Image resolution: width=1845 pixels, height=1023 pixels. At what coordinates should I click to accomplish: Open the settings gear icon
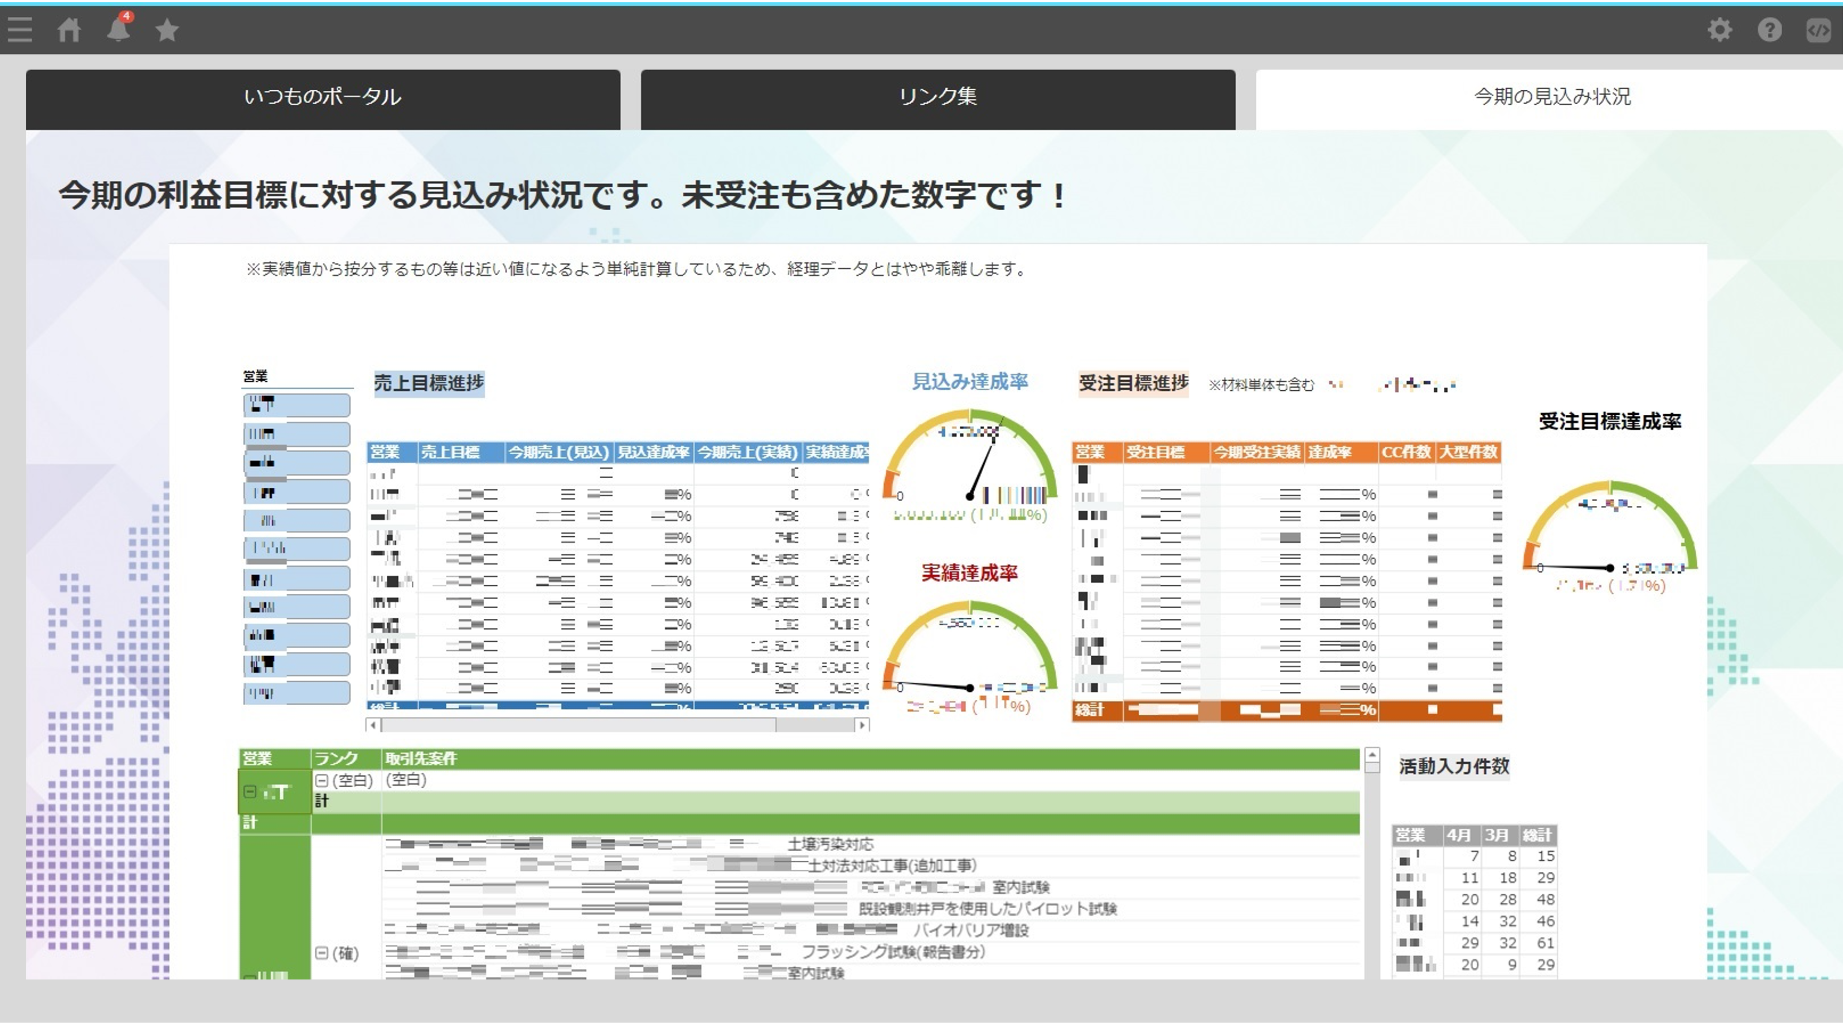(1720, 30)
